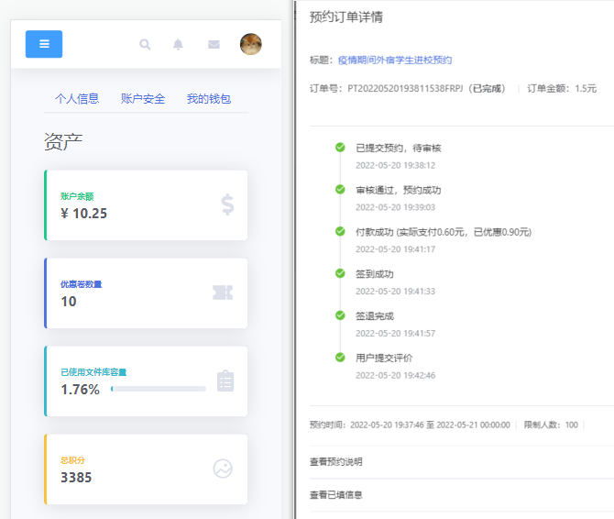Screen dimensions: 614x519
Task: Click the file library capacity progress bar
Action: tap(159, 389)
